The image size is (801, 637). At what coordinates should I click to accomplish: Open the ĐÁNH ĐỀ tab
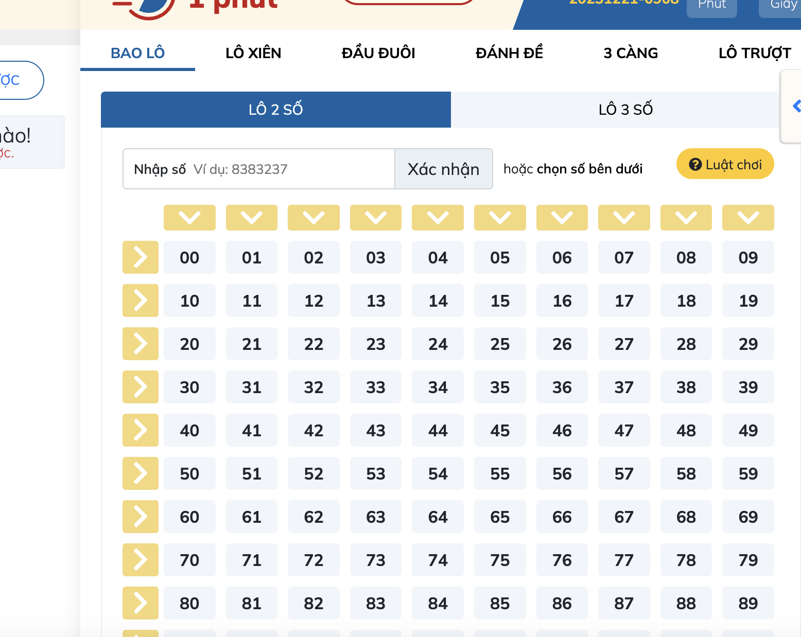pyautogui.click(x=509, y=53)
